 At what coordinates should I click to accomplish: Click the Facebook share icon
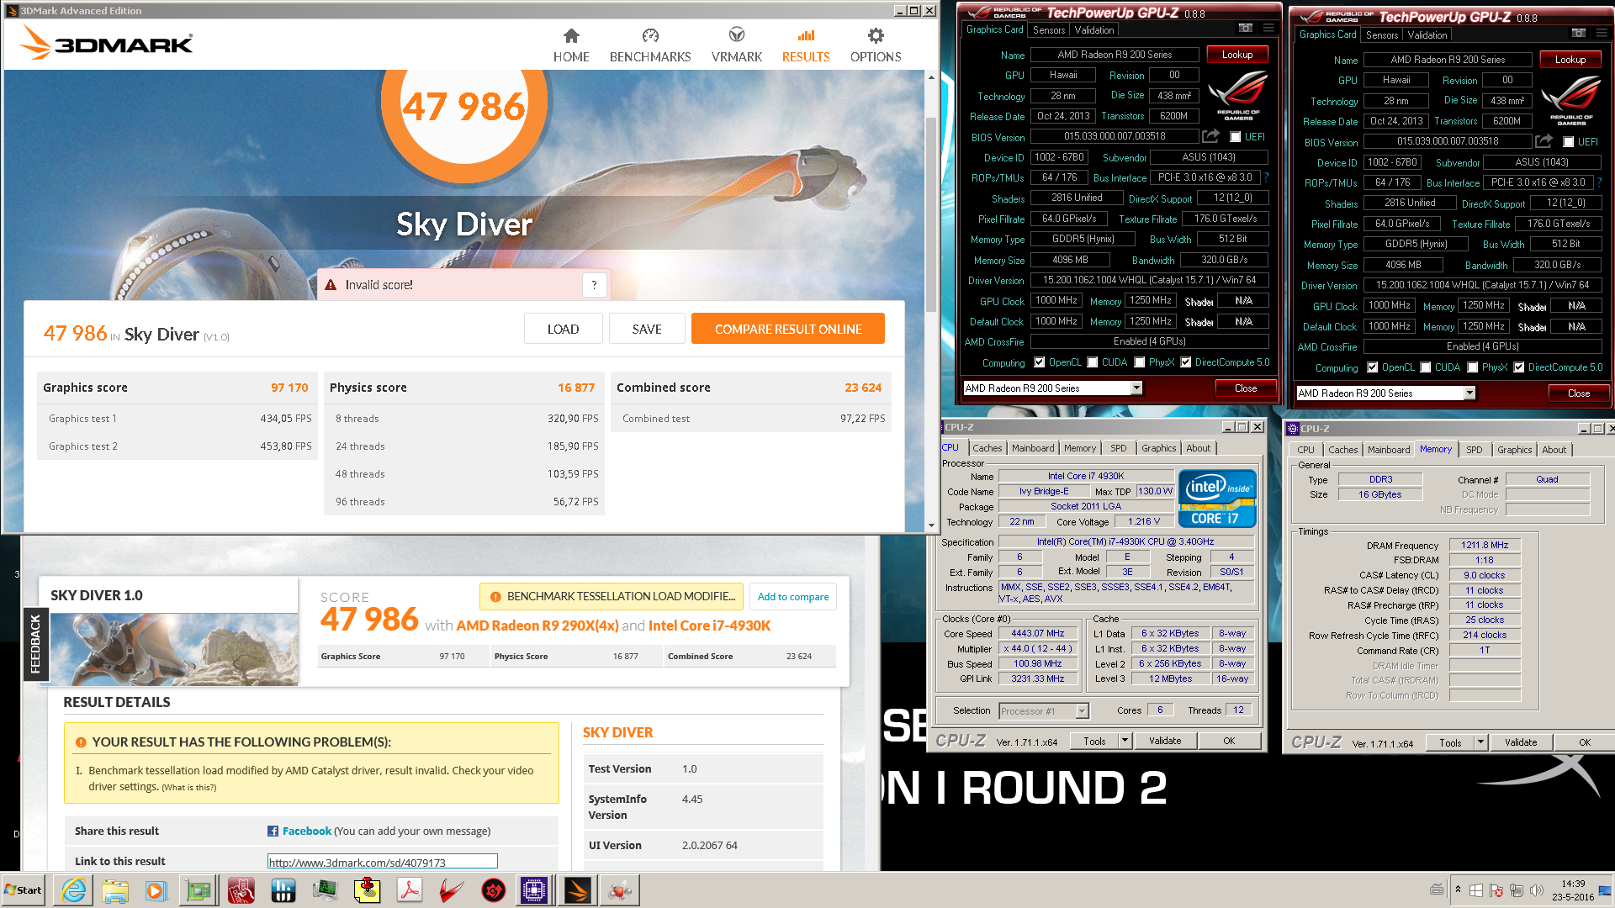(x=273, y=831)
